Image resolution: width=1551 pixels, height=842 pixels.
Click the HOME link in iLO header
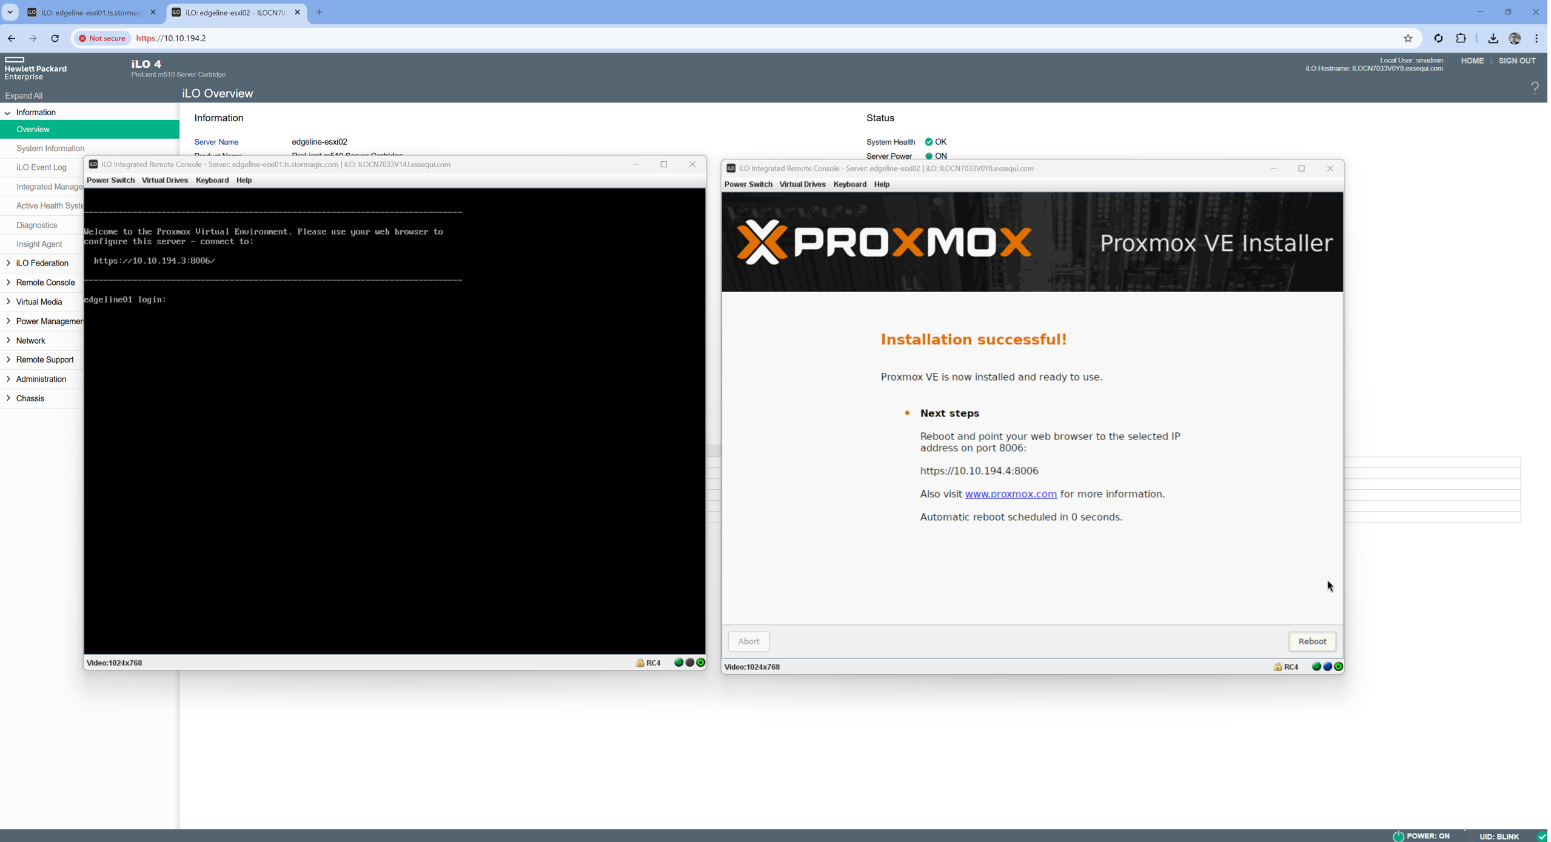click(1472, 61)
